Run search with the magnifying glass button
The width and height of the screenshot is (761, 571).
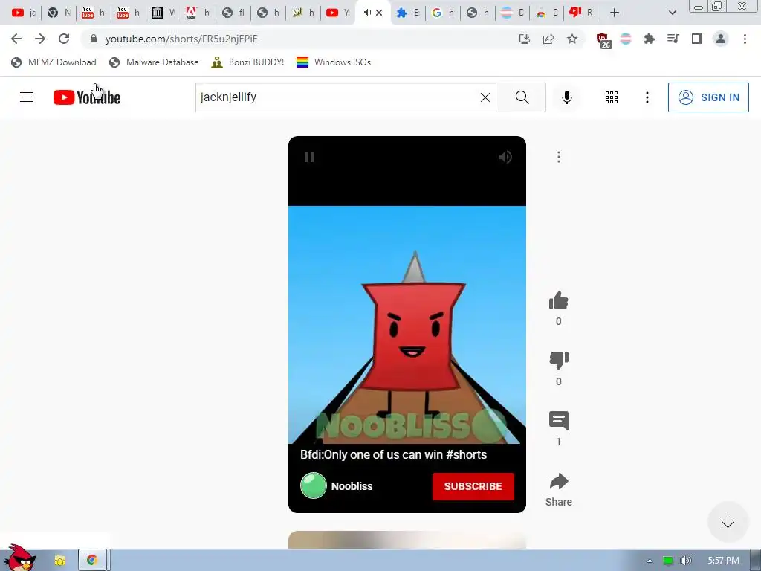(522, 97)
